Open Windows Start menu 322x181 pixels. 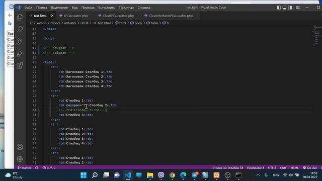click(x=84, y=175)
